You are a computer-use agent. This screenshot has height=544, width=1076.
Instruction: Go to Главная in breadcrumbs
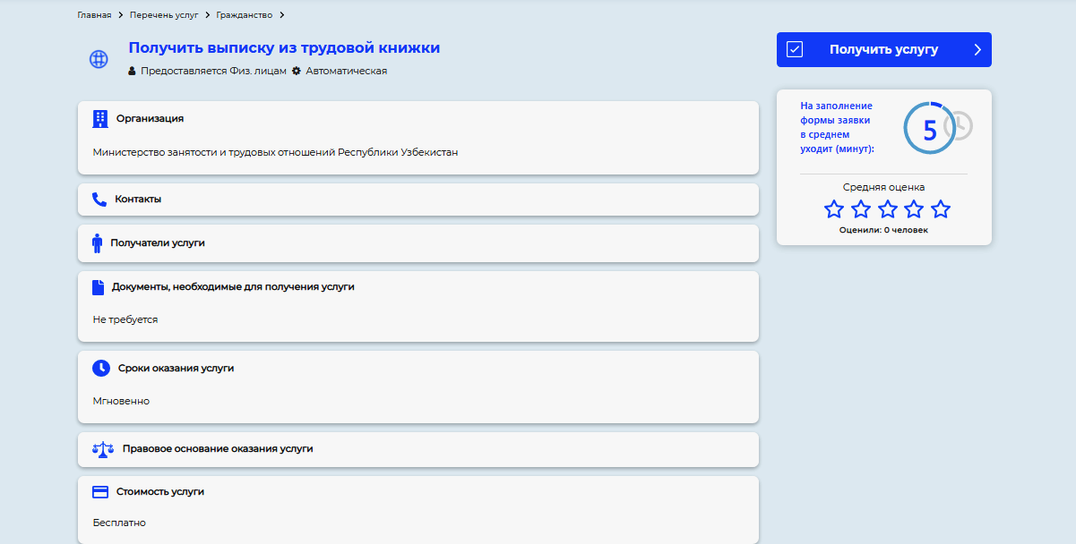[94, 15]
